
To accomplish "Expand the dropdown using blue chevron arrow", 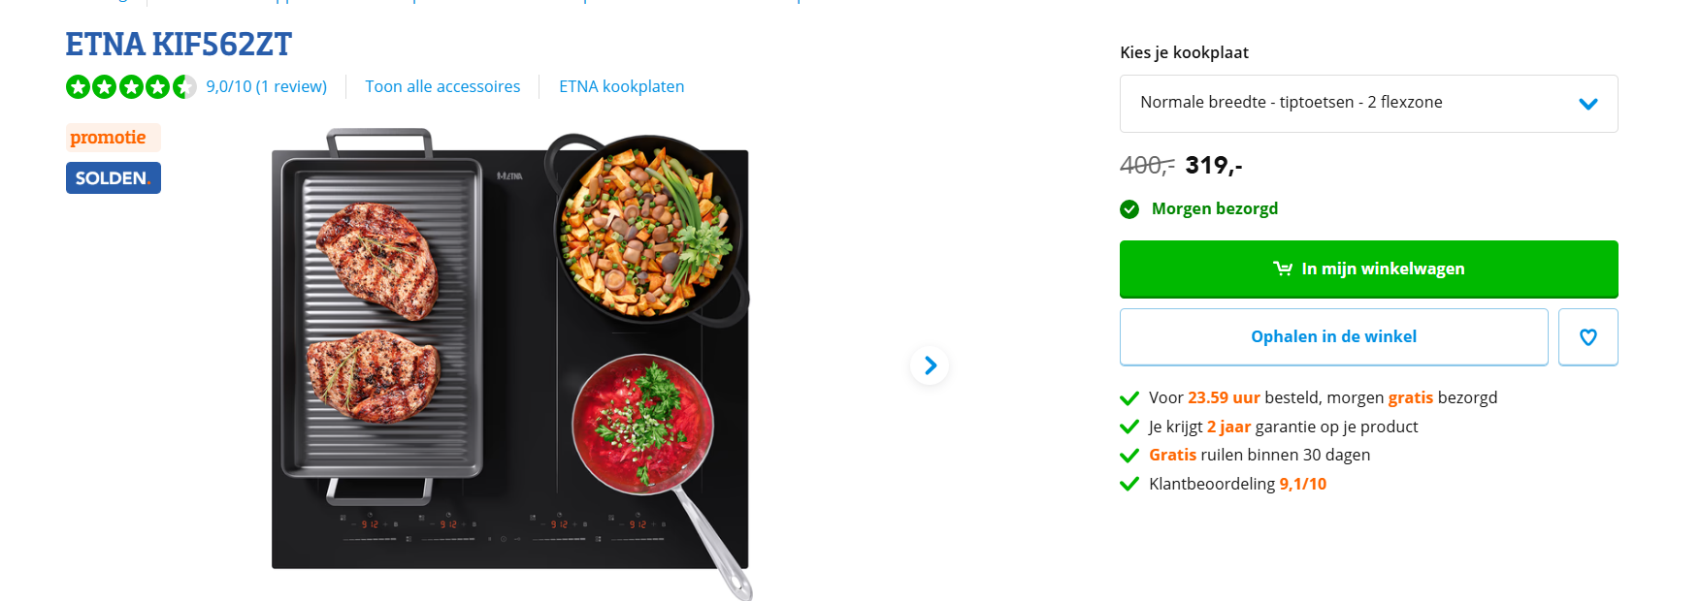I will (1587, 104).
